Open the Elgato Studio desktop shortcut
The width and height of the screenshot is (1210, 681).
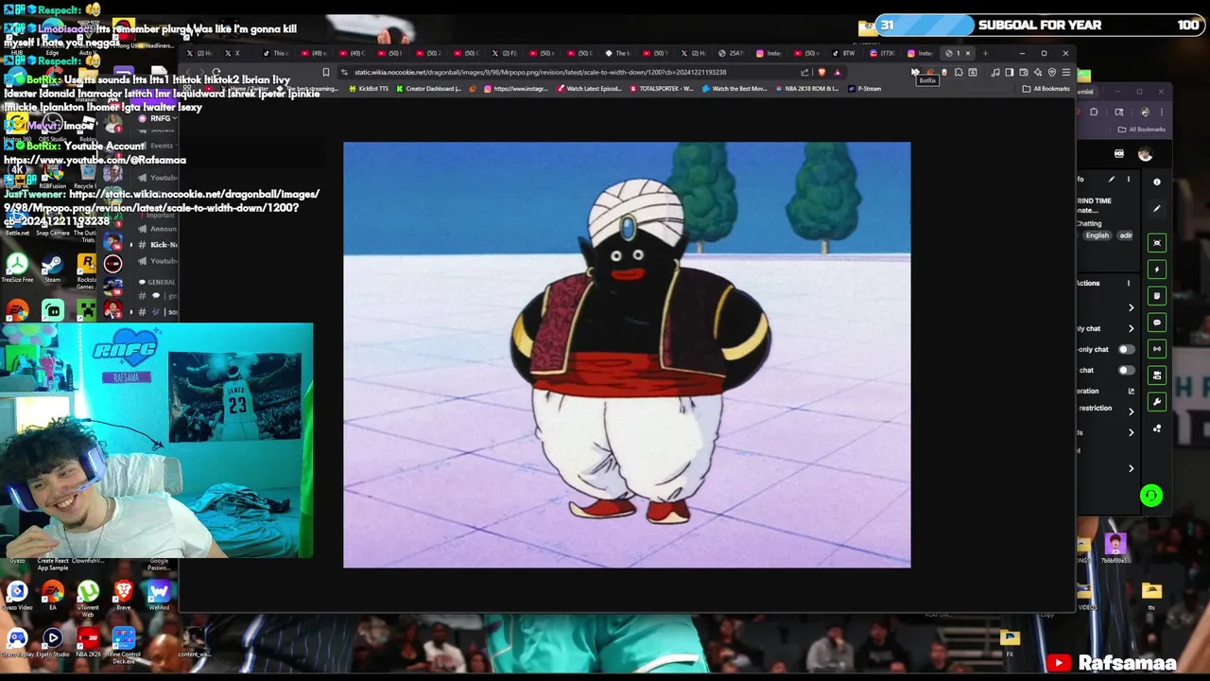pyautogui.click(x=52, y=642)
